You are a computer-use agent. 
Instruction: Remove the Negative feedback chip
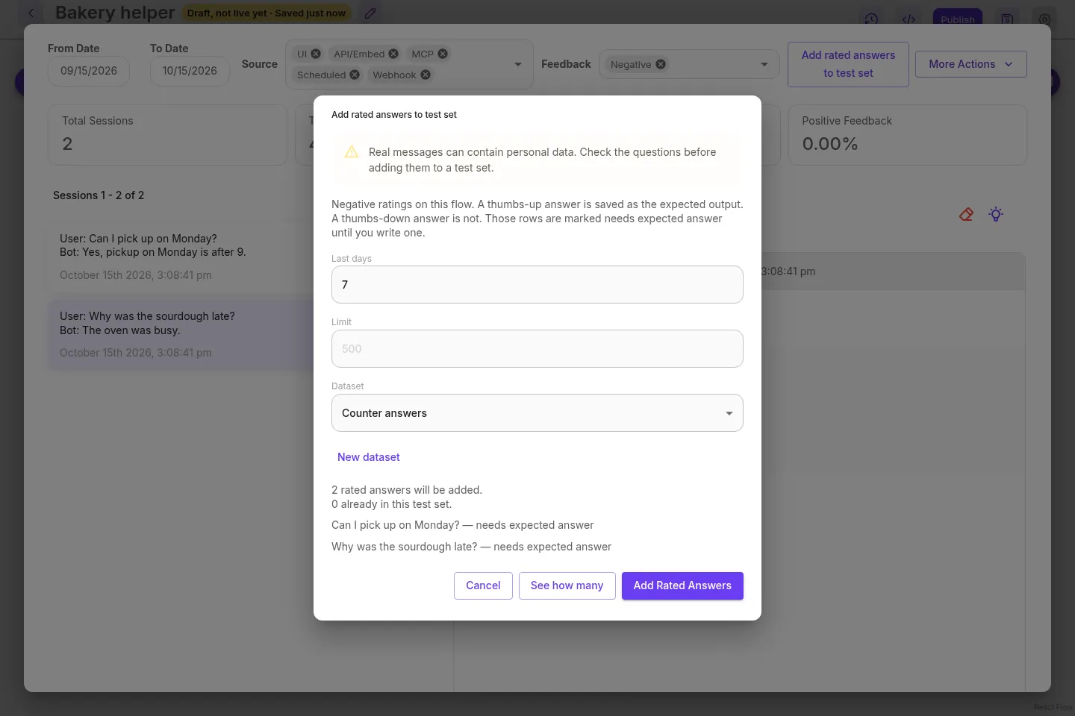(x=661, y=64)
